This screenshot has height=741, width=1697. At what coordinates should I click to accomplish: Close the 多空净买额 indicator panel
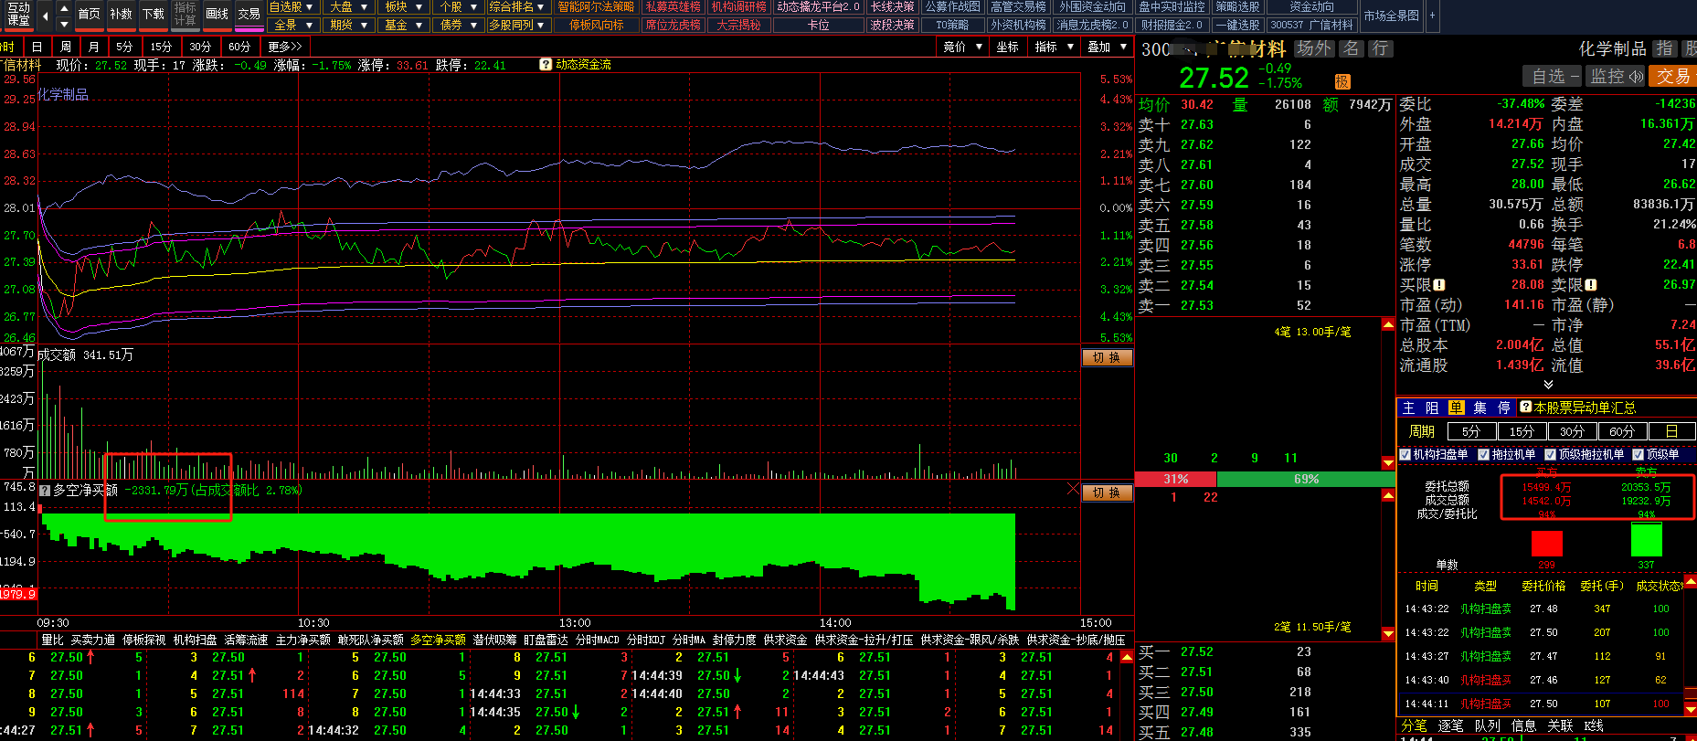point(1073,490)
